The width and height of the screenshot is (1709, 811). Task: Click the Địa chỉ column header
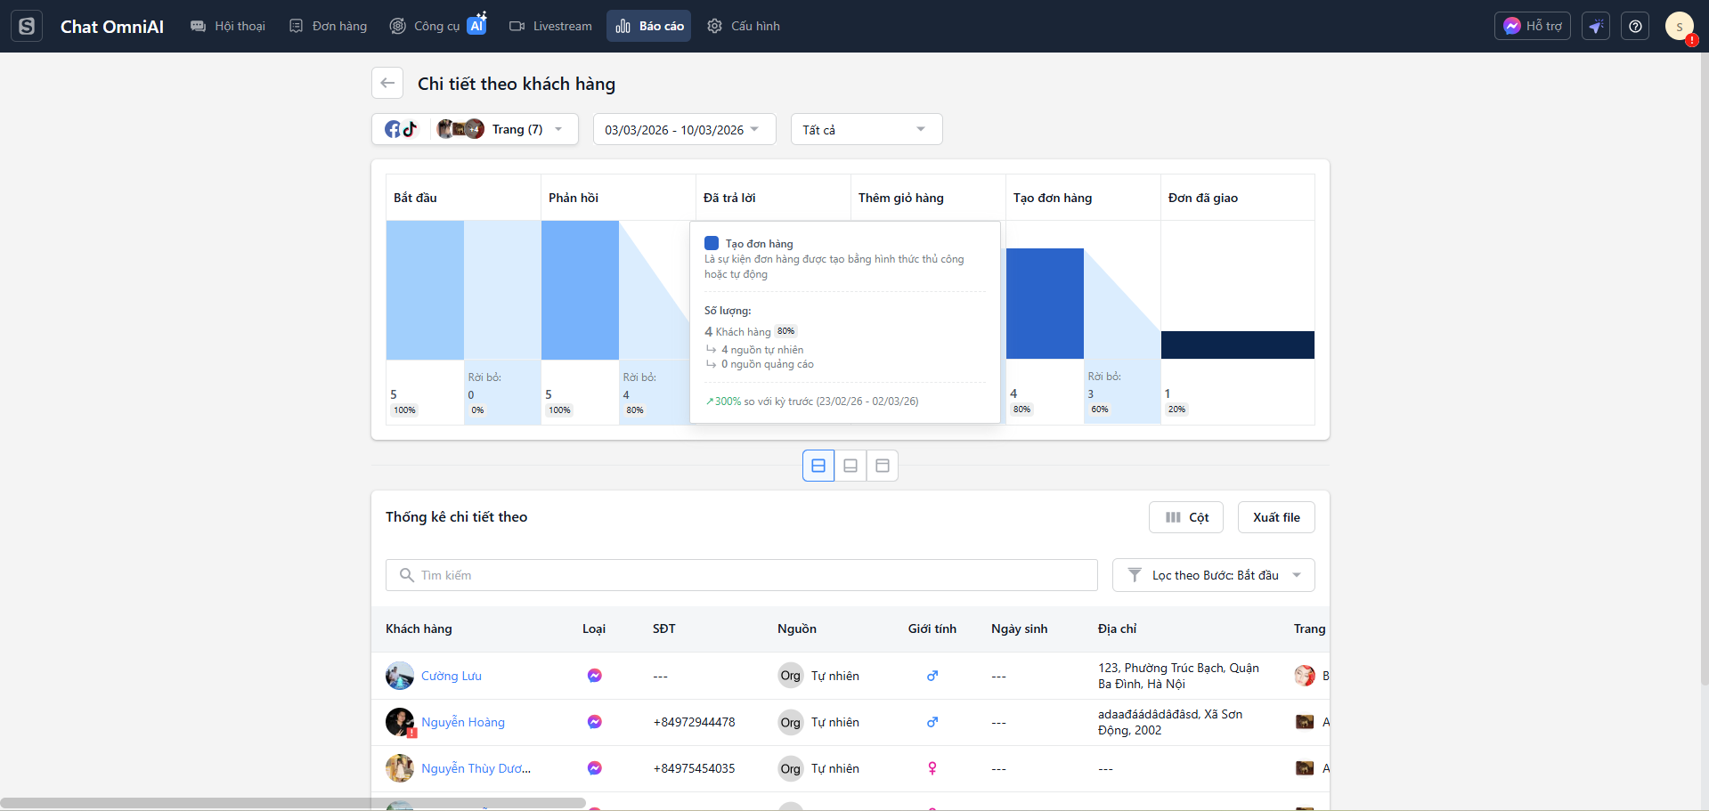[x=1118, y=629]
